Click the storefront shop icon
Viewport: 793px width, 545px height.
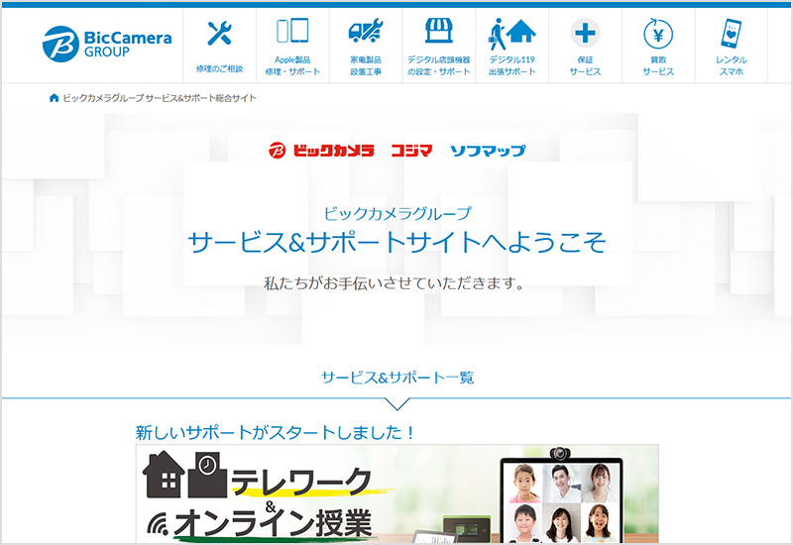[438, 31]
